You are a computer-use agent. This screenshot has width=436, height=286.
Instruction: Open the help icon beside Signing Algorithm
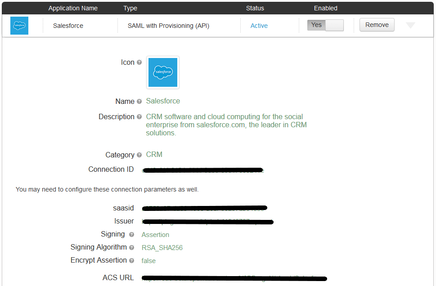[131, 247]
